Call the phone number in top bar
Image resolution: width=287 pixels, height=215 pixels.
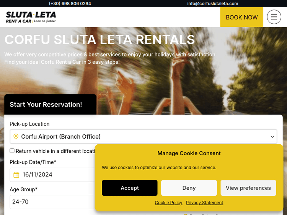click(x=70, y=3)
